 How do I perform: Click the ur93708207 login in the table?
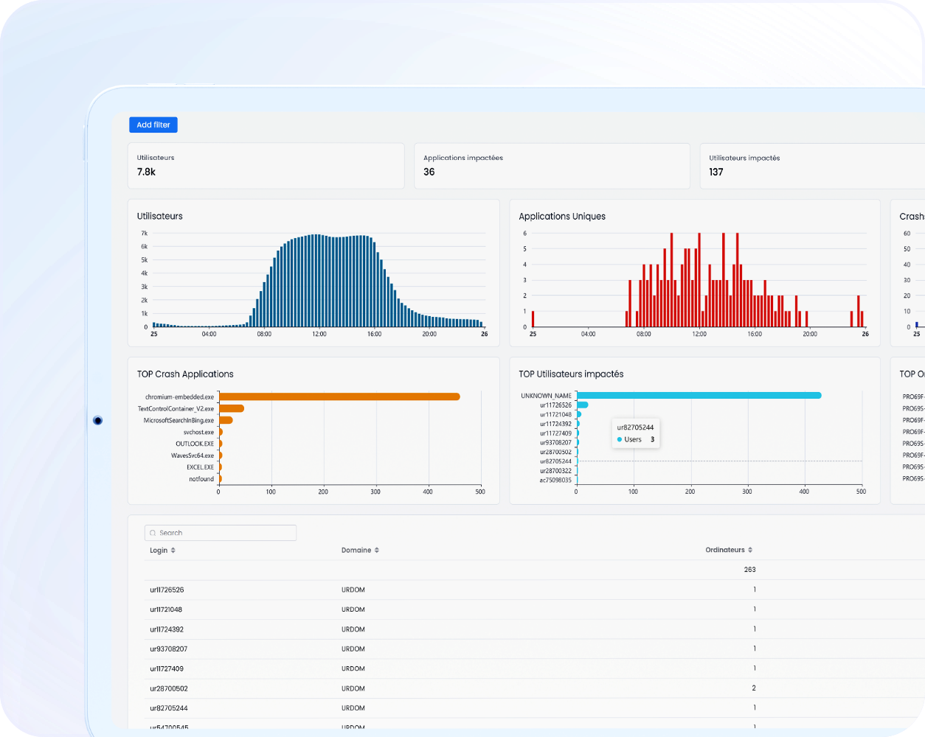(x=169, y=649)
